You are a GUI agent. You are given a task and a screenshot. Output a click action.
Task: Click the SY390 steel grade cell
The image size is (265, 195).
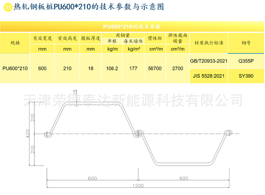pyautogui.click(x=246, y=76)
